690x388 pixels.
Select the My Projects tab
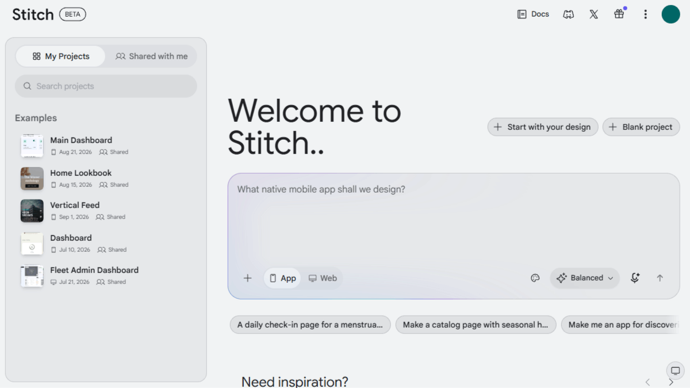click(60, 56)
